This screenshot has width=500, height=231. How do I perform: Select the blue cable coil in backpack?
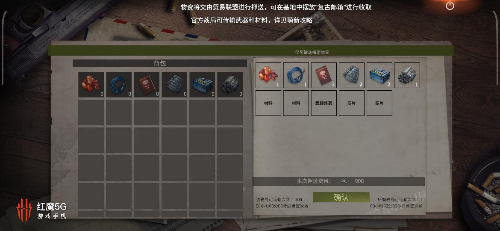(x=119, y=85)
